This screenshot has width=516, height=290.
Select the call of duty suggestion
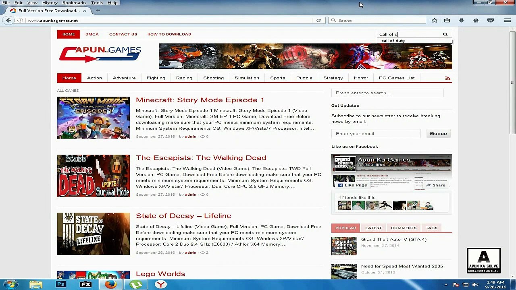point(393,41)
